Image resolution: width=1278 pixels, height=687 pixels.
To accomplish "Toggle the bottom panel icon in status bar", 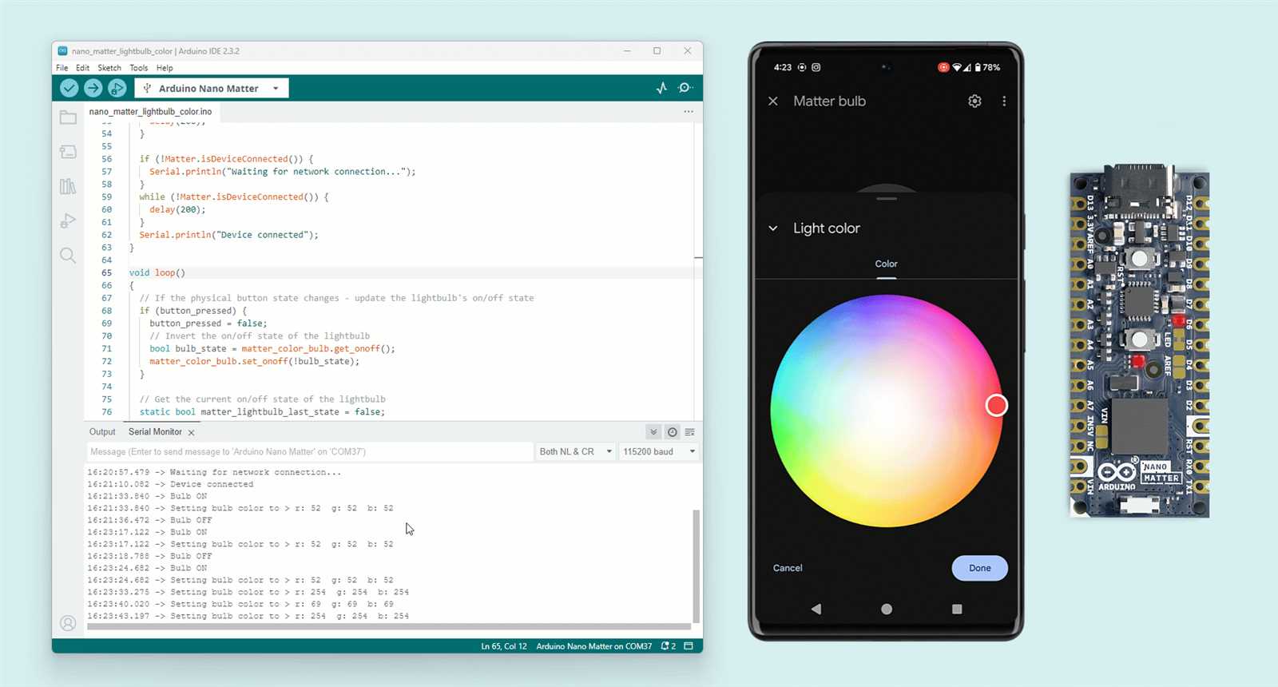I will (689, 646).
